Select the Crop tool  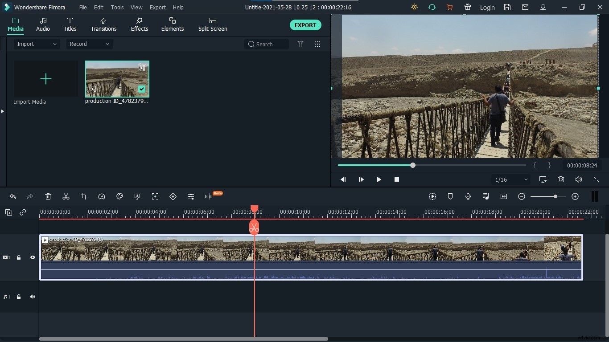click(x=84, y=196)
